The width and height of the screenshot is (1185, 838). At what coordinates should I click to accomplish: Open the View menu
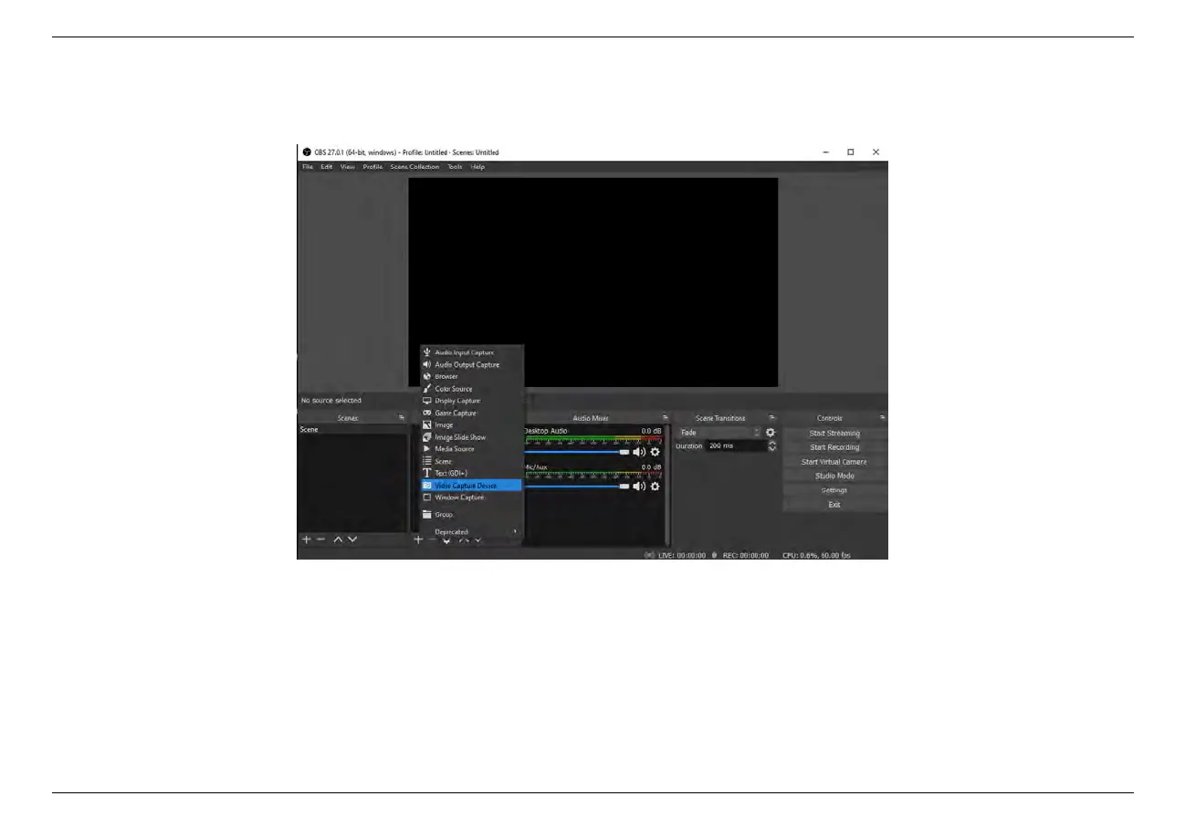tap(348, 167)
